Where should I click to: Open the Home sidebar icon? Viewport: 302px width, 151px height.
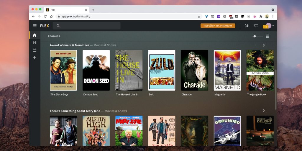[x=35, y=35]
